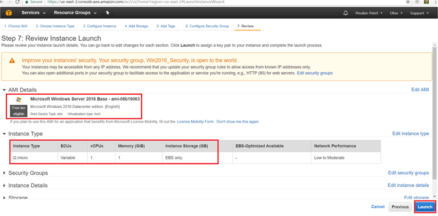Click the Previous button
This screenshot has height=216, width=438.
[x=400, y=207]
